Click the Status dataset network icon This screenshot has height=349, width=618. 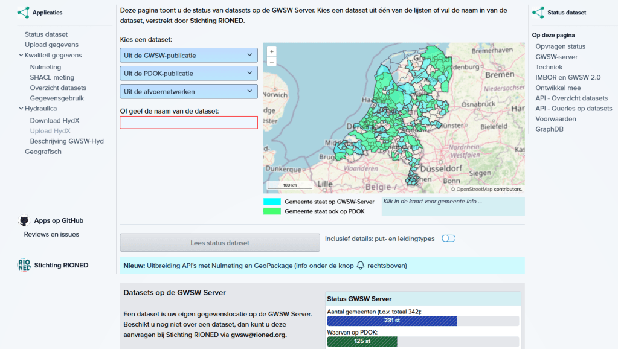[x=538, y=12]
